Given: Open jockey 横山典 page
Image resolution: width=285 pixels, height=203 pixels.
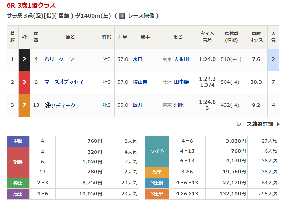Looking at the screenshot, I should pos(140,82).
